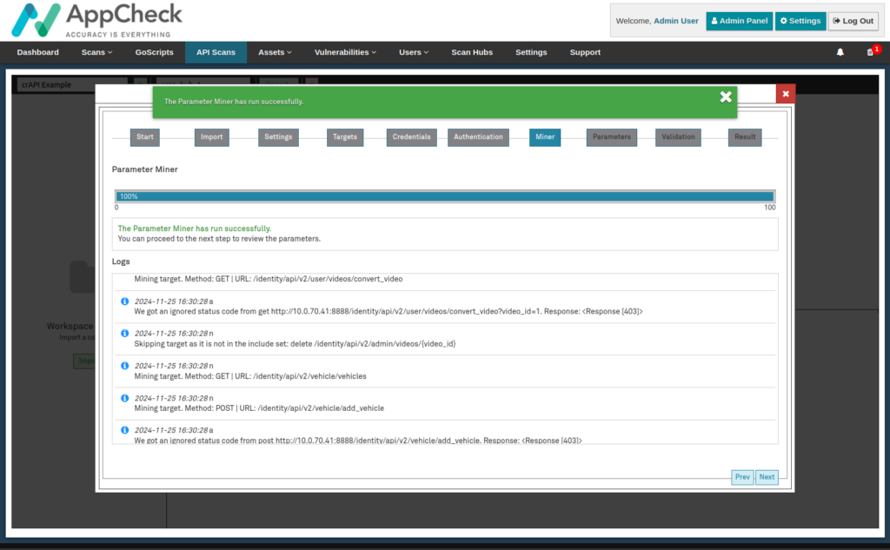Click the Prev button
Image resolution: width=890 pixels, height=550 pixels.
[x=742, y=477]
